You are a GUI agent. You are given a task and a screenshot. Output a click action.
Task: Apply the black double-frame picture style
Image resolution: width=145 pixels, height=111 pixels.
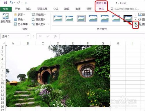128,18
